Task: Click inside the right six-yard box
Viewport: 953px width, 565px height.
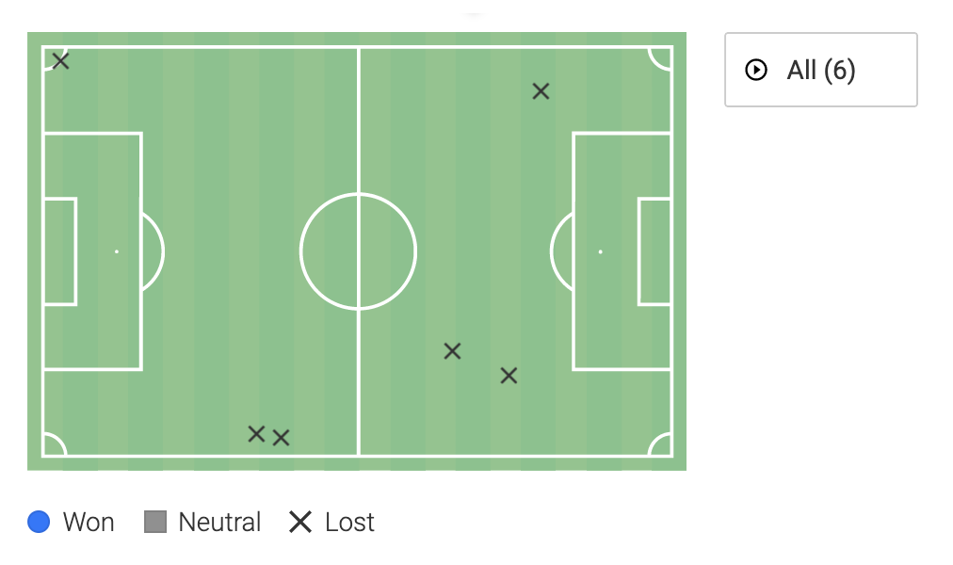Action: 654,251
